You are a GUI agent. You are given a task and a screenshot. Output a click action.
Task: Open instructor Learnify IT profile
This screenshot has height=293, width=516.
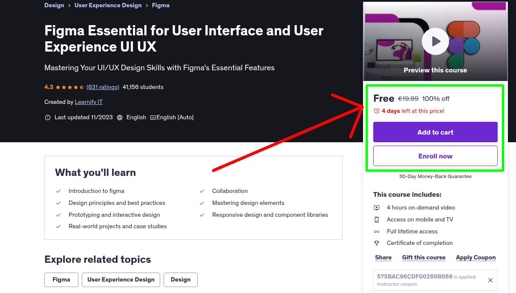tap(89, 102)
